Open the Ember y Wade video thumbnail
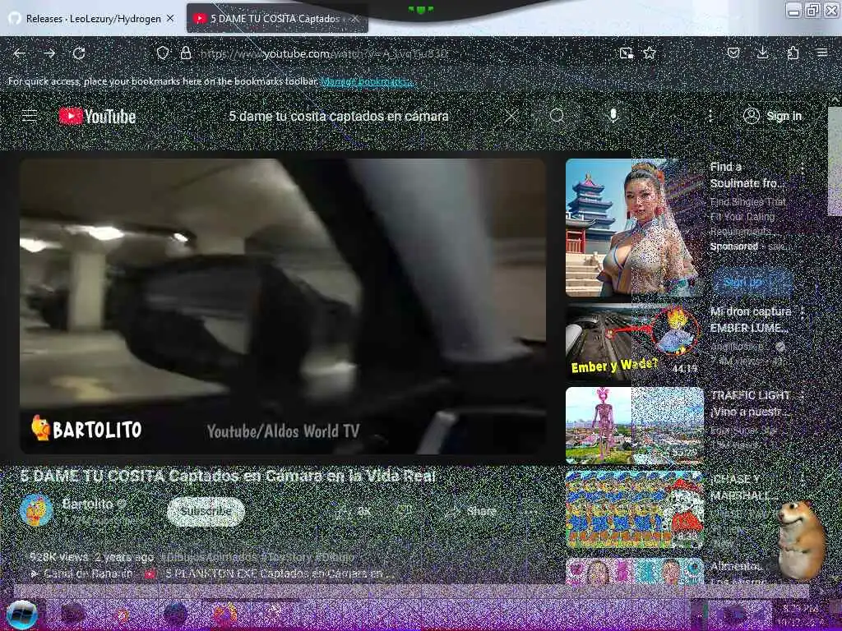Image resolution: width=842 pixels, height=631 pixels. [635, 342]
